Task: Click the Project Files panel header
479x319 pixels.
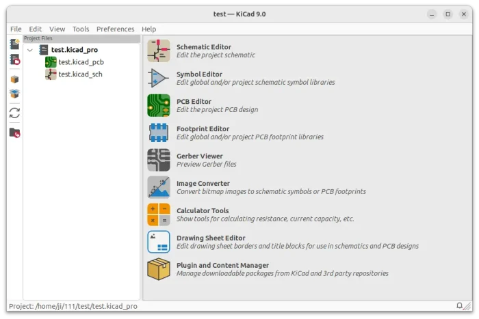Action: [x=81, y=38]
